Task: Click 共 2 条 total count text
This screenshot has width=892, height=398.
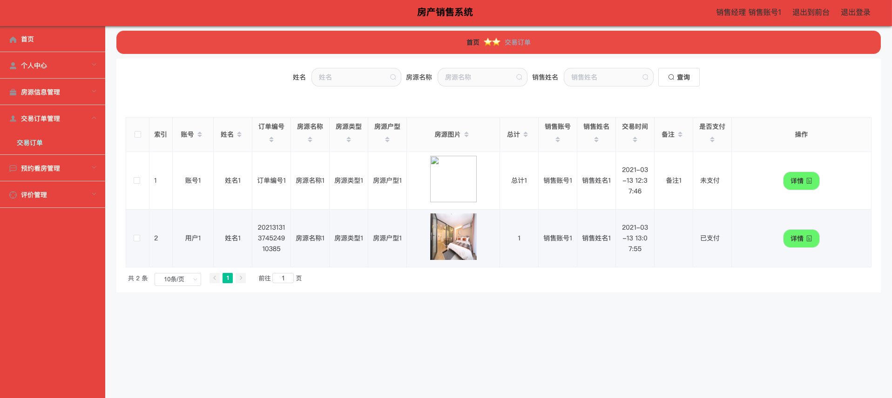Action: [138, 278]
